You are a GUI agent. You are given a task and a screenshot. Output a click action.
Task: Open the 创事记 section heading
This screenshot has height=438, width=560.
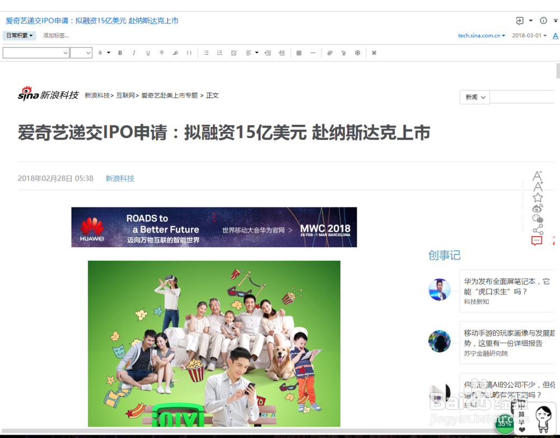click(x=444, y=255)
